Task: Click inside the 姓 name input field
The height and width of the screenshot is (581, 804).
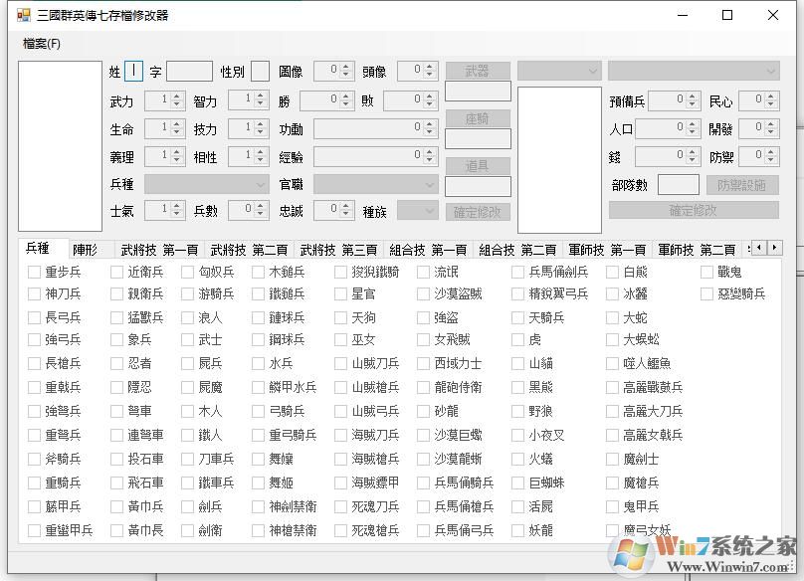Action: pyautogui.click(x=134, y=71)
